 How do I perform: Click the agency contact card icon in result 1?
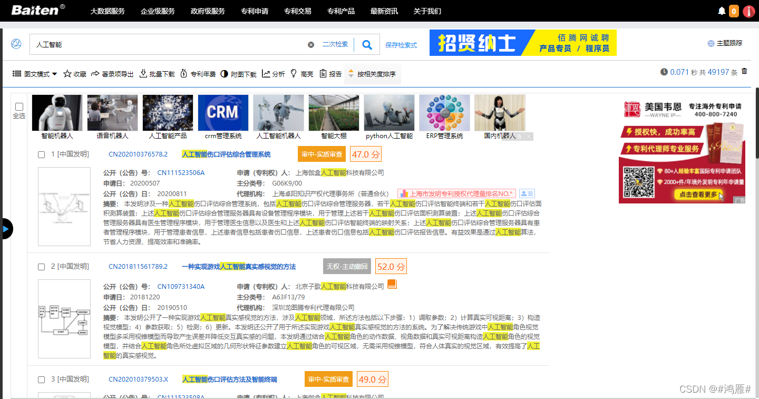click(527, 193)
